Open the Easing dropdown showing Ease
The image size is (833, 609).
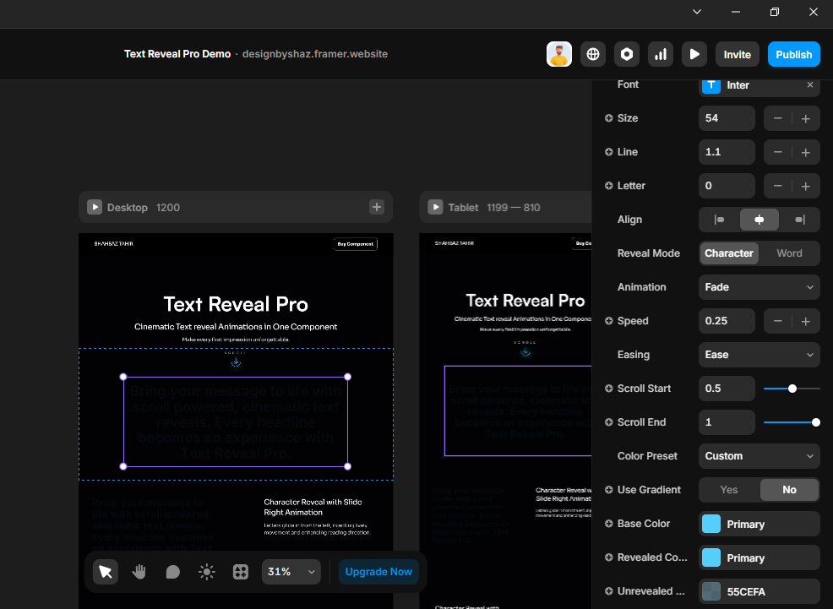759,355
